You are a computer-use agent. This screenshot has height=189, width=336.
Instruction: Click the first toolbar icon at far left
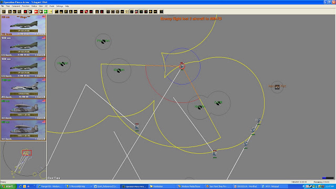(4, 12)
